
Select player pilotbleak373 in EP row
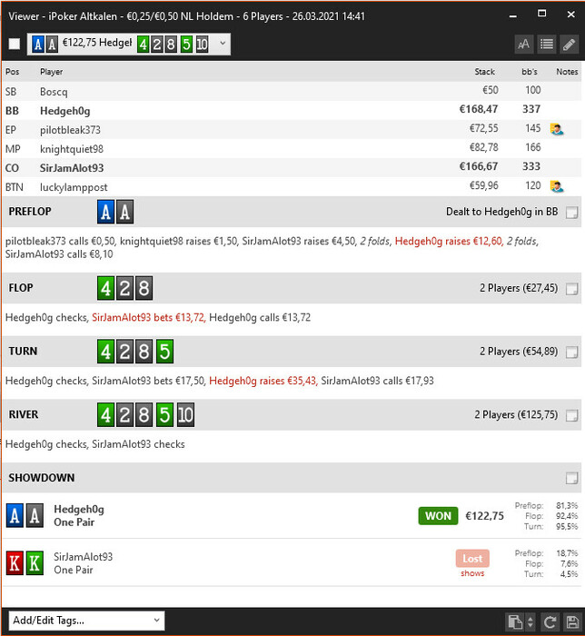(292, 129)
